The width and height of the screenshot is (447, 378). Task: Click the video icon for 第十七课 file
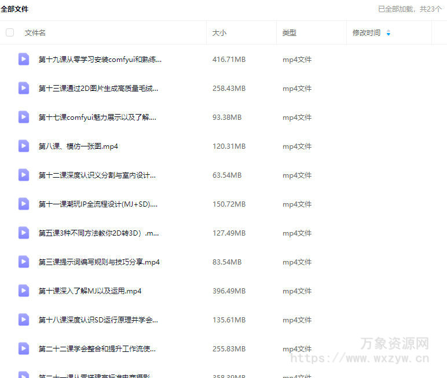(x=24, y=117)
